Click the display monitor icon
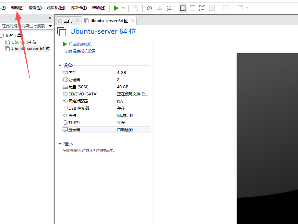 coord(65,130)
